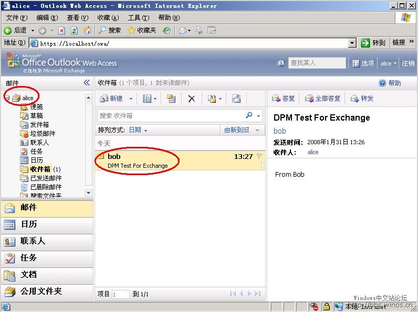418x312 pixels.
Task: Click the 全部答复 (Reply All) button
Action: pos(323,99)
